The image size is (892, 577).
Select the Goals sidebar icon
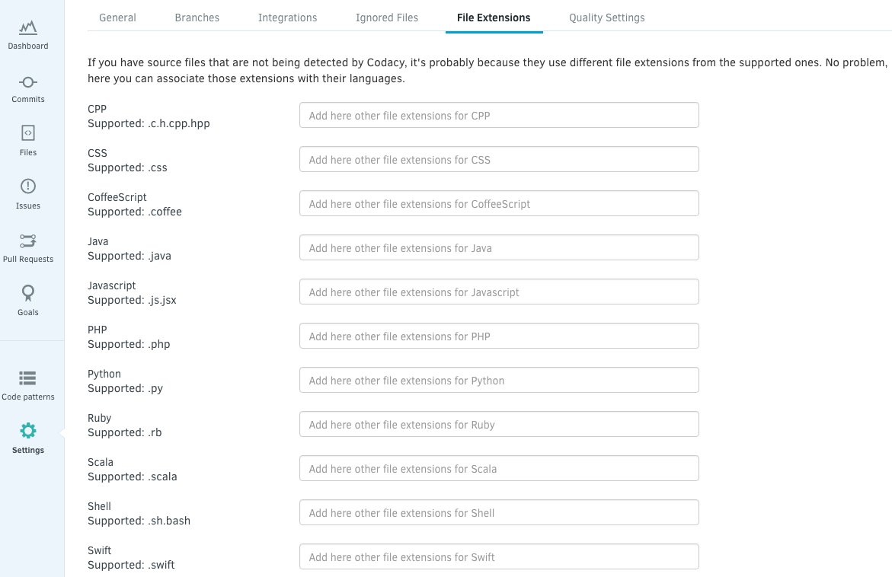coord(28,294)
